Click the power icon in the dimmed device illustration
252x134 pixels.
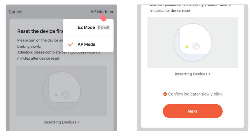(x=65, y=95)
